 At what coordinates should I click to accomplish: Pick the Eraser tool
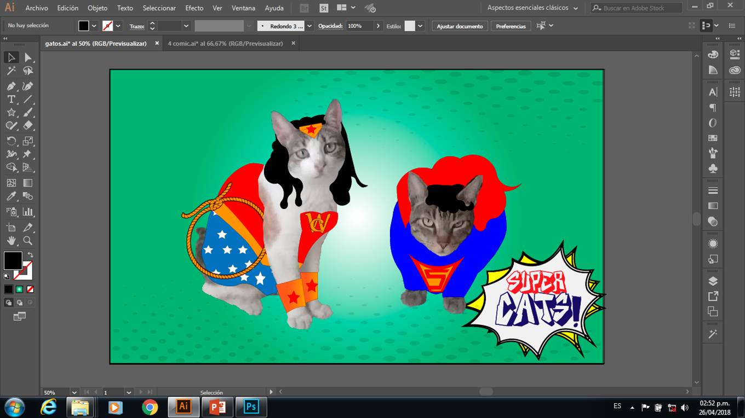pyautogui.click(x=28, y=126)
